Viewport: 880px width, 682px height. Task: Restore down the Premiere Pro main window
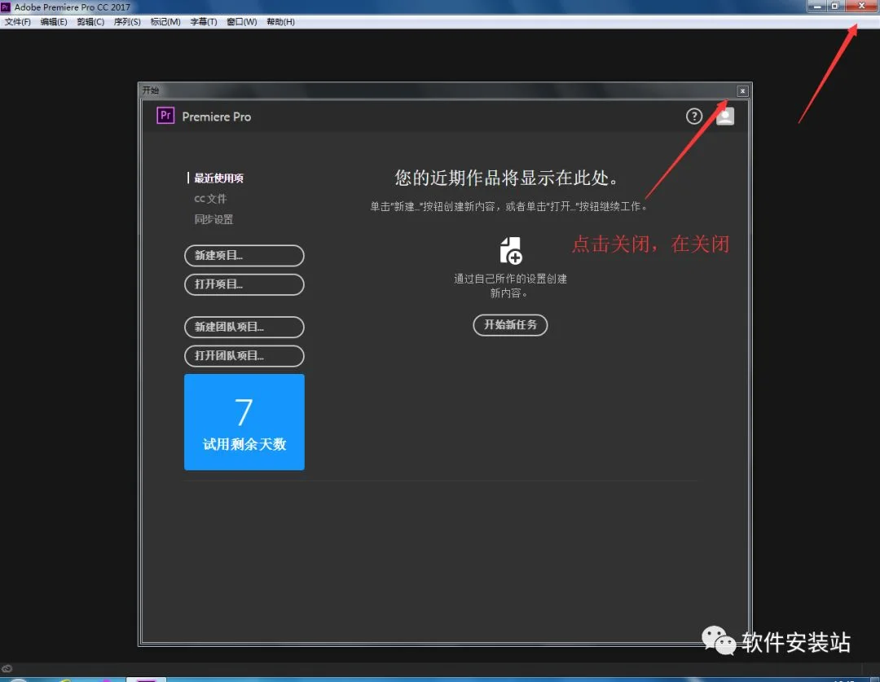point(836,6)
